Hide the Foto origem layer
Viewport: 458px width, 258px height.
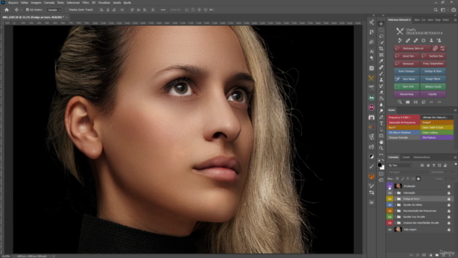[x=389, y=229]
